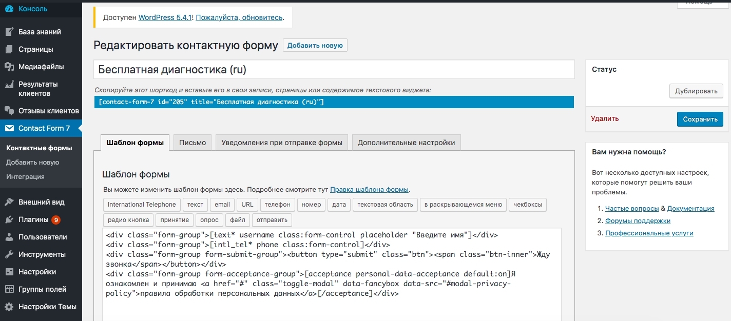Open База знаний via its sidebar icon

(x=9, y=32)
